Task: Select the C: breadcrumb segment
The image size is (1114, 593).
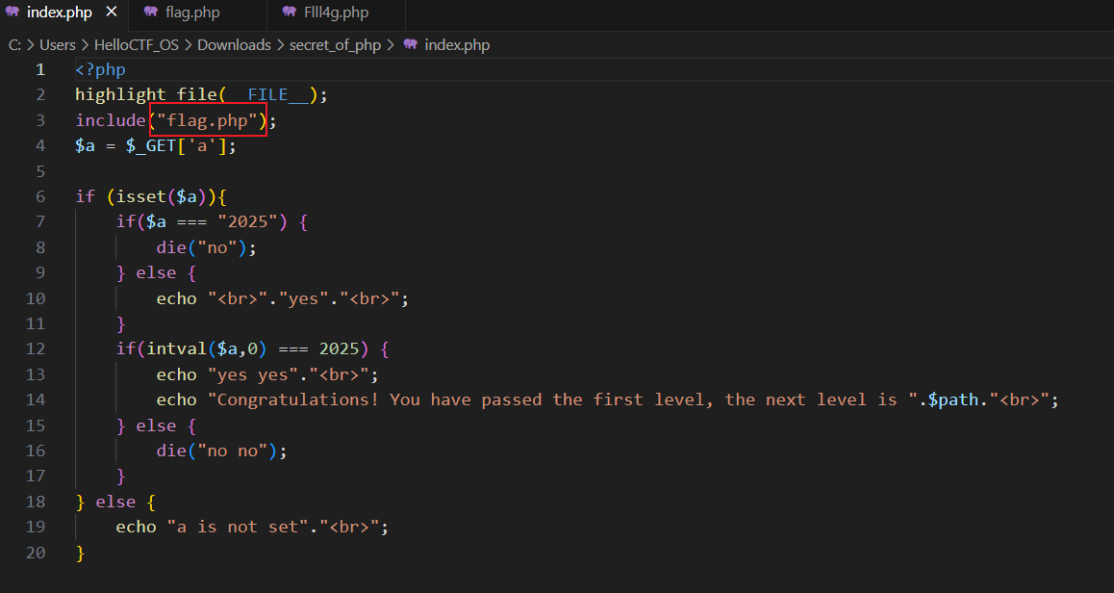Action: pyautogui.click(x=15, y=45)
